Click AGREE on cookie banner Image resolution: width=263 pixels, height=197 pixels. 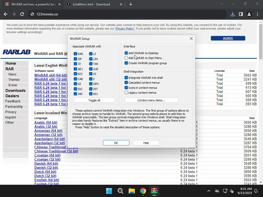click(x=228, y=38)
